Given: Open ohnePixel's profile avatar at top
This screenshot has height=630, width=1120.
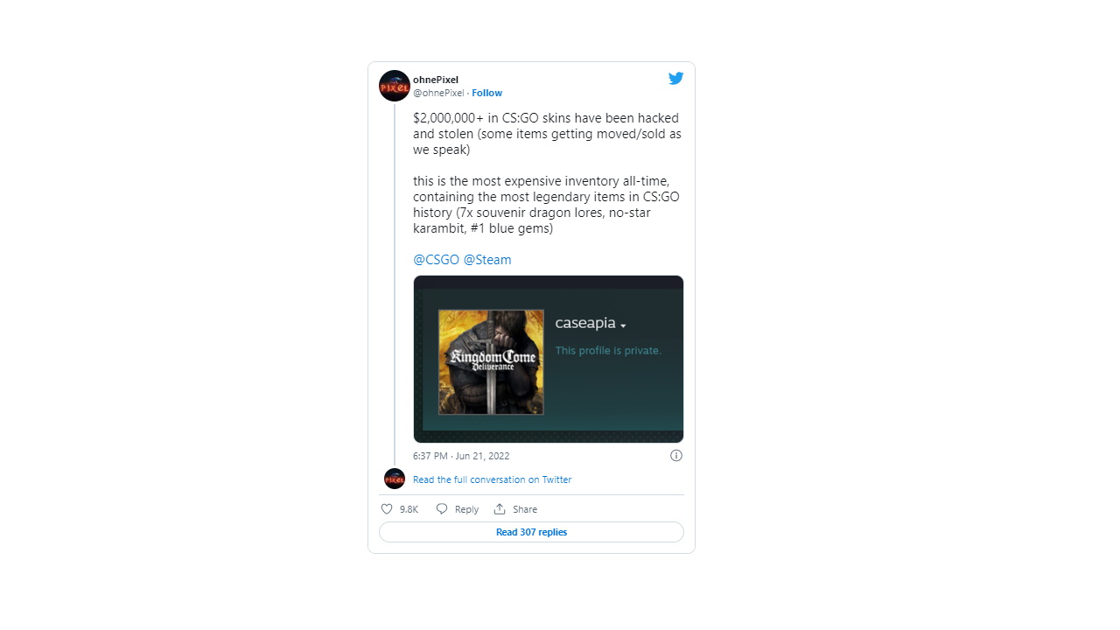Looking at the screenshot, I should [x=395, y=86].
